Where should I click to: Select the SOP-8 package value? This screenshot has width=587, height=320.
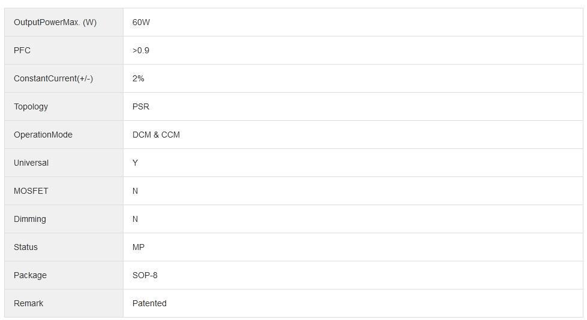pos(145,275)
